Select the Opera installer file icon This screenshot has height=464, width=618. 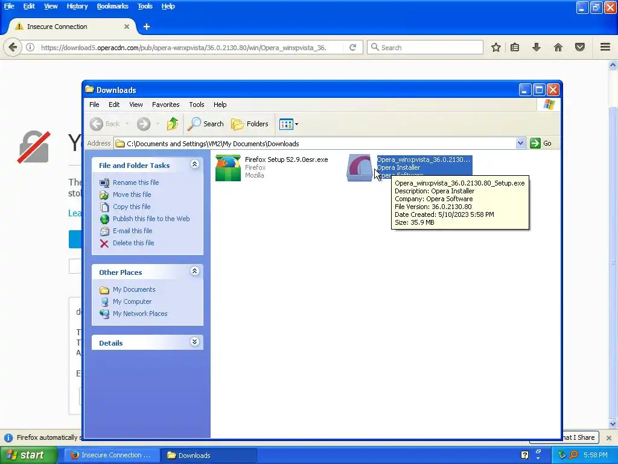[359, 168]
